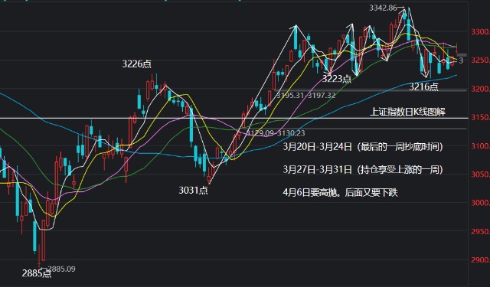Screen dimensions: 490x287
Task: Click the 3129.09-3130.23 gap label
Action: pos(276,133)
